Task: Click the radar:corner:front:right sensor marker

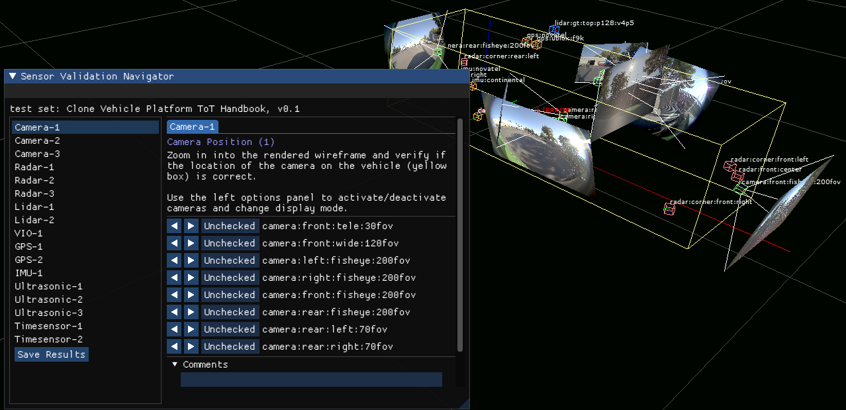Action: 669,209
